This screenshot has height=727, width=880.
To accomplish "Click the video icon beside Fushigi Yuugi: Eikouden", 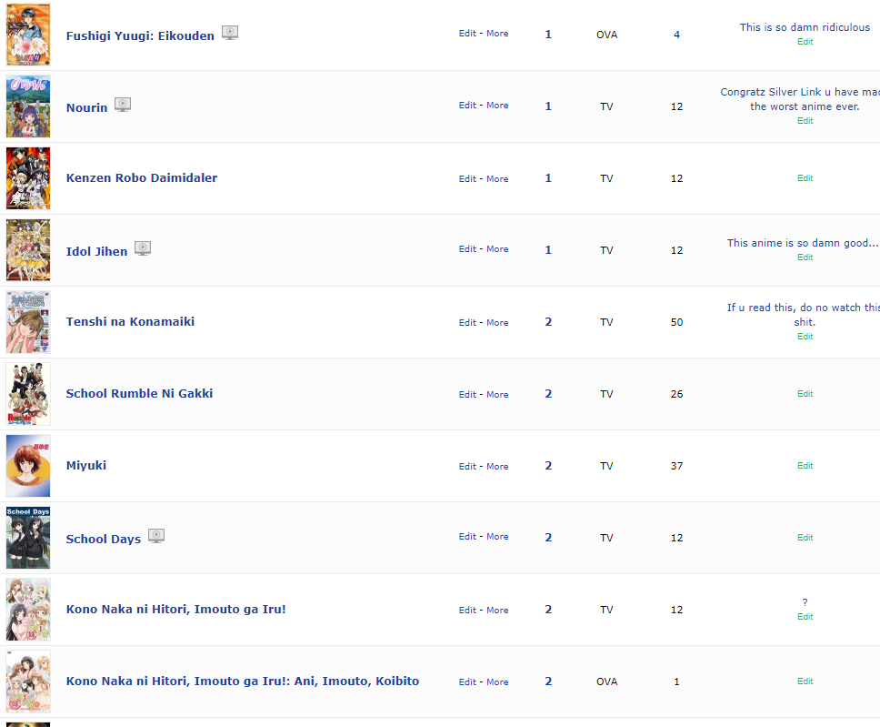I will pos(230,34).
